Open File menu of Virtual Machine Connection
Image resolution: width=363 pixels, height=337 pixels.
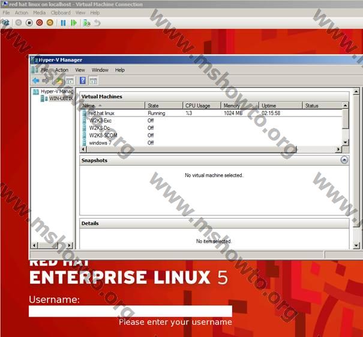[6, 13]
